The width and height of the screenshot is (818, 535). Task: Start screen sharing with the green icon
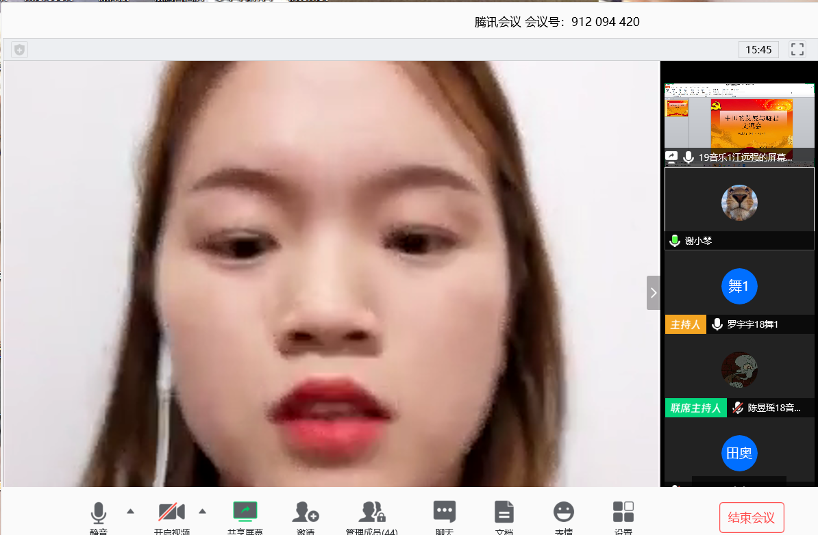pyautogui.click(x=245, y=513)
